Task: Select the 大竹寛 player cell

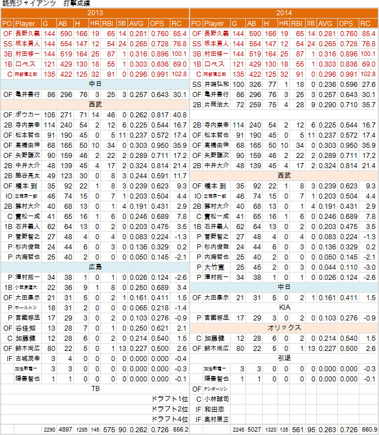Action: coord(217,267)
